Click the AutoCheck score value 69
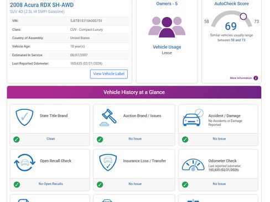Image resolution: width=270 pixels, height=202 pixels. (x=231, y=26)
